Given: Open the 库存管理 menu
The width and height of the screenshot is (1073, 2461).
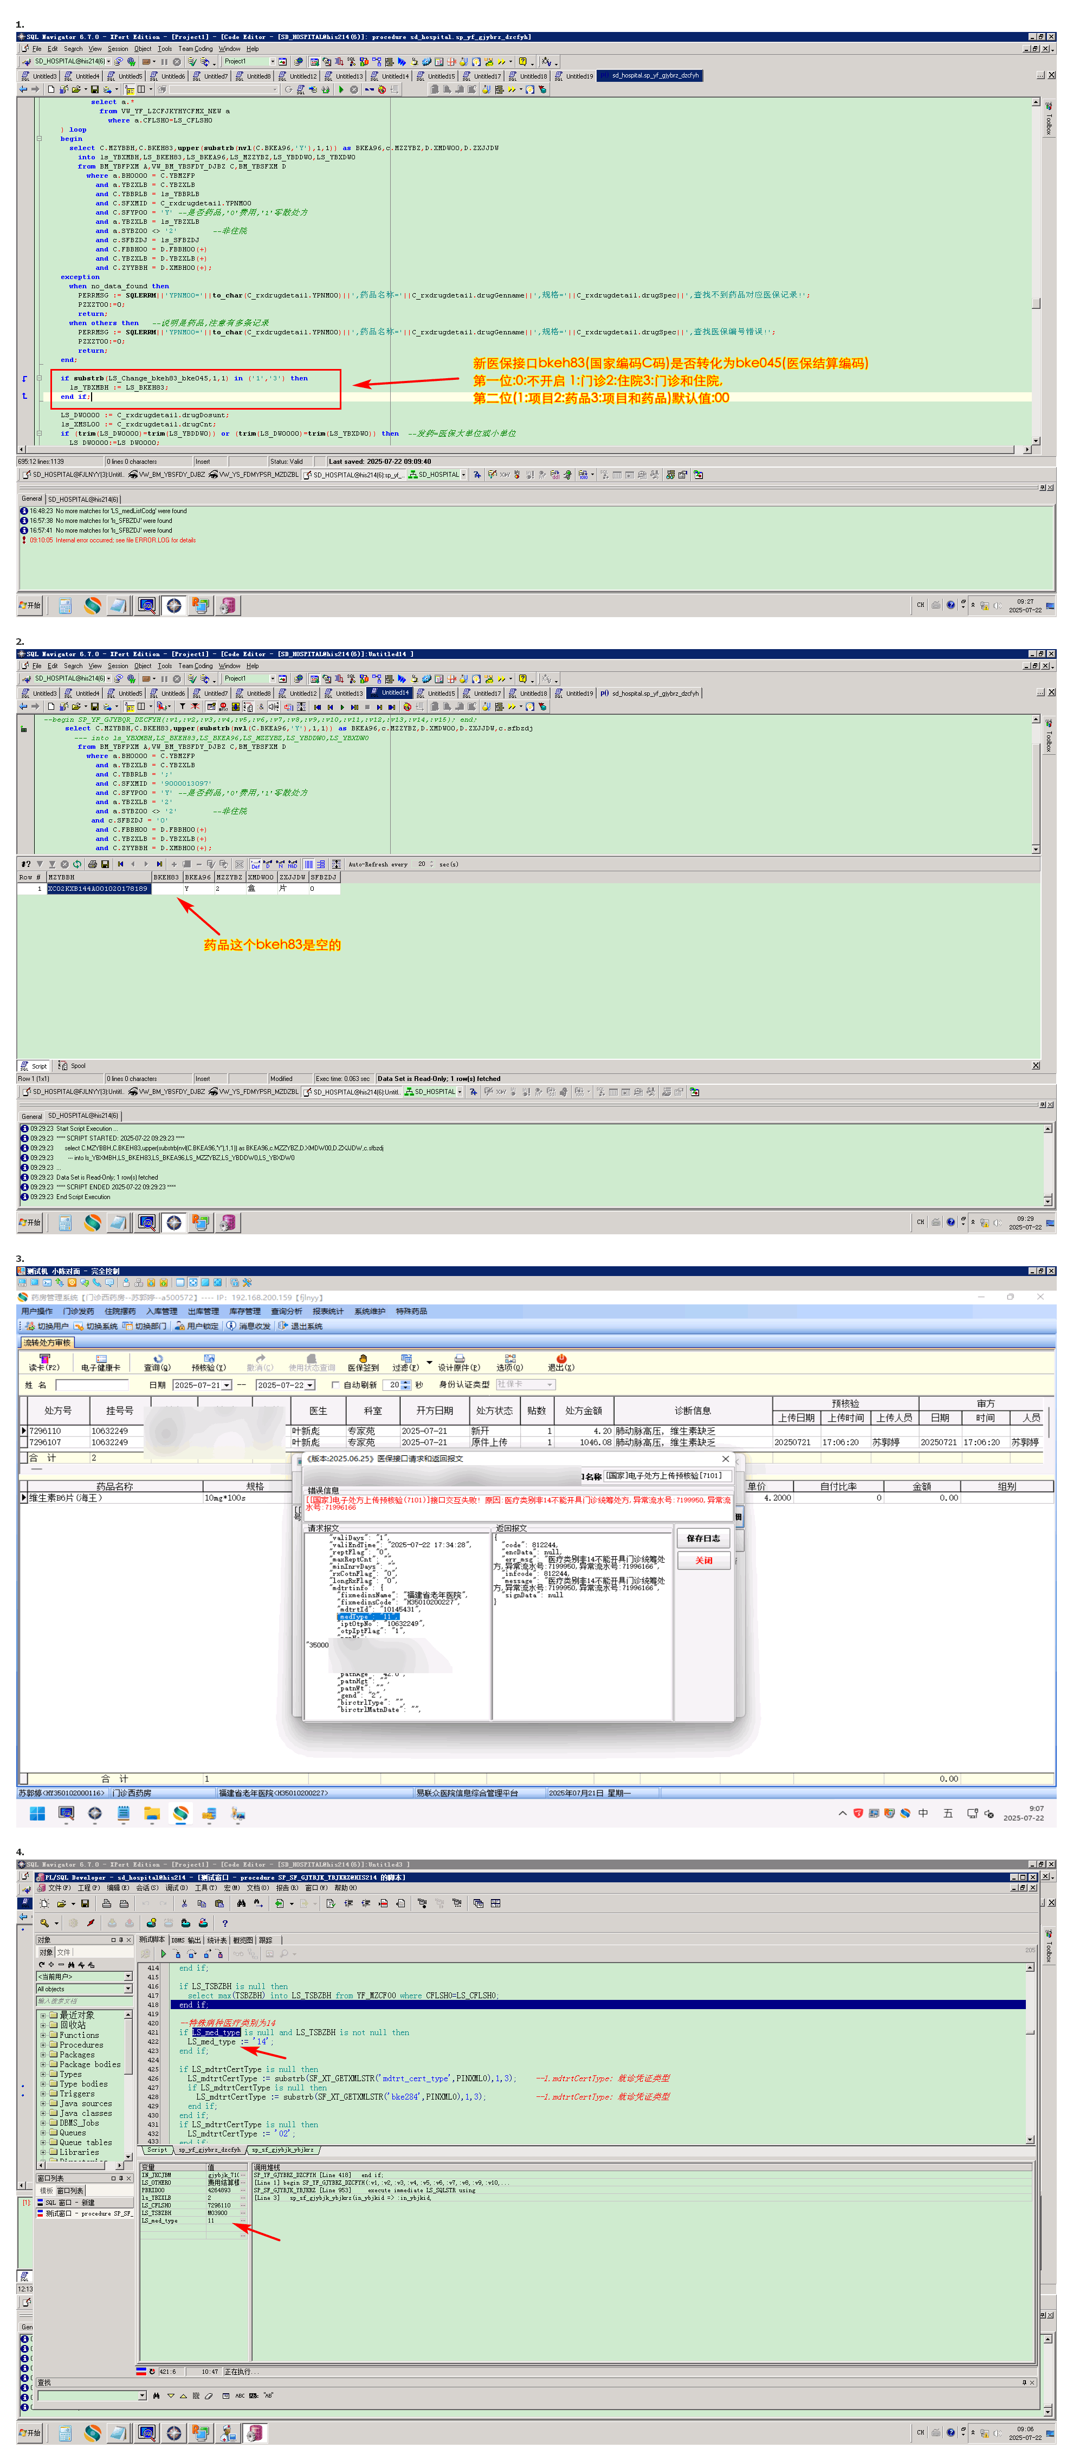Looking at the screenshot, I should (x=244, y=1311).
